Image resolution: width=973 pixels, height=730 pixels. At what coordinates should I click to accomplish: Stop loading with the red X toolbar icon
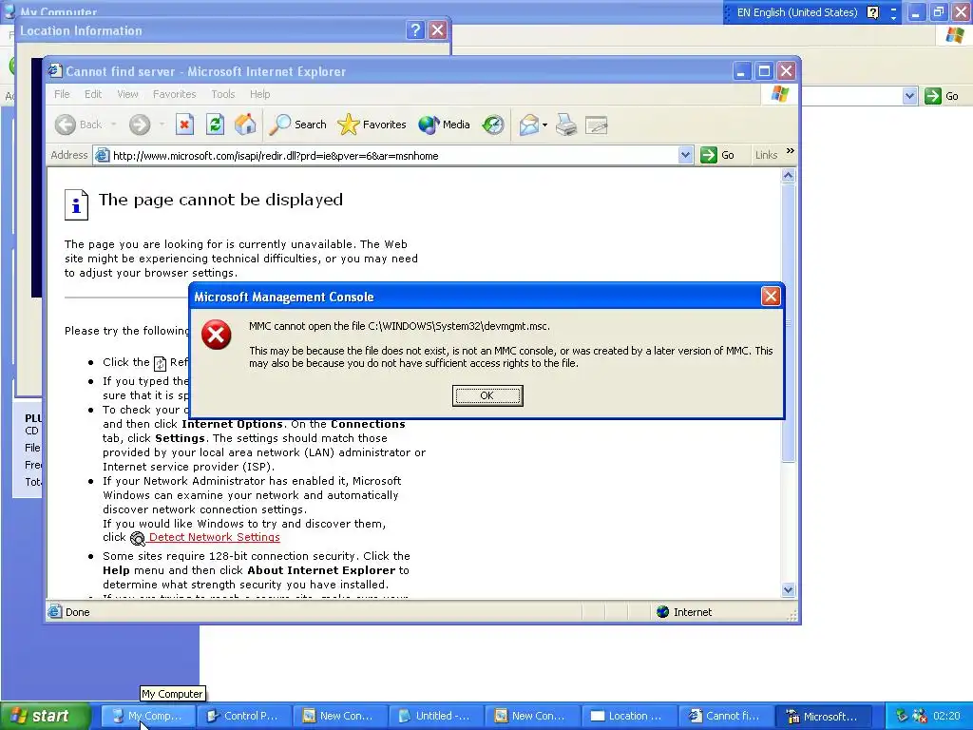coord(184,125)
